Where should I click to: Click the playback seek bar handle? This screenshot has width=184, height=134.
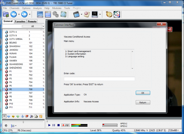pyautogui.click(x=47, y=121)
